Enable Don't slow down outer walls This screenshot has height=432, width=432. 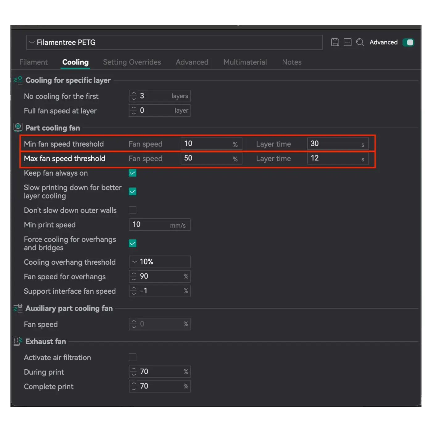[132, 210]
